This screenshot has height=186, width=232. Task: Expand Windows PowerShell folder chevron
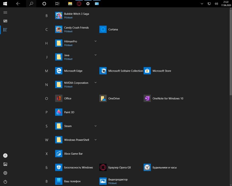[x=96, y=140]
